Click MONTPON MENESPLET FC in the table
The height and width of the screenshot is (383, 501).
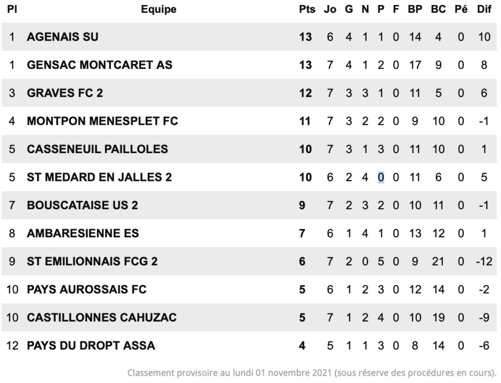[x=102, y=121]
